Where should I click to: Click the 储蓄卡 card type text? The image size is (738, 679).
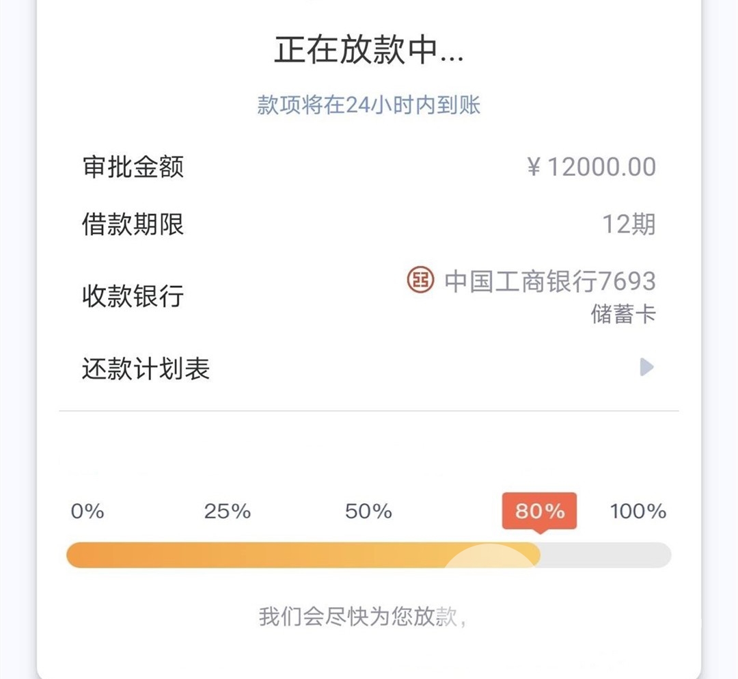click(x=623, y=314)
